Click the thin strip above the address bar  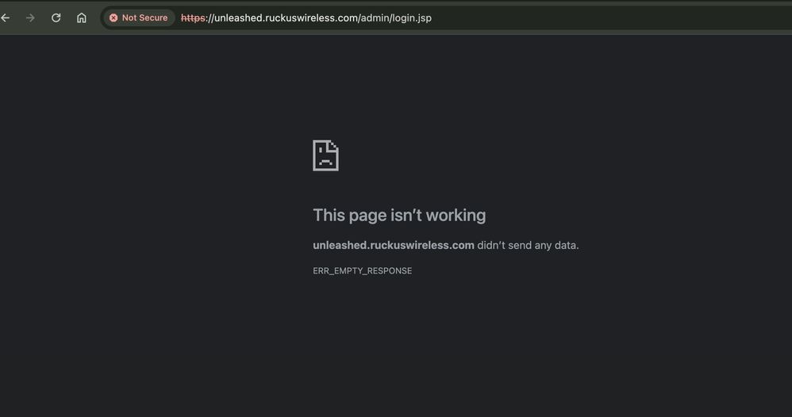pos(397,2)
